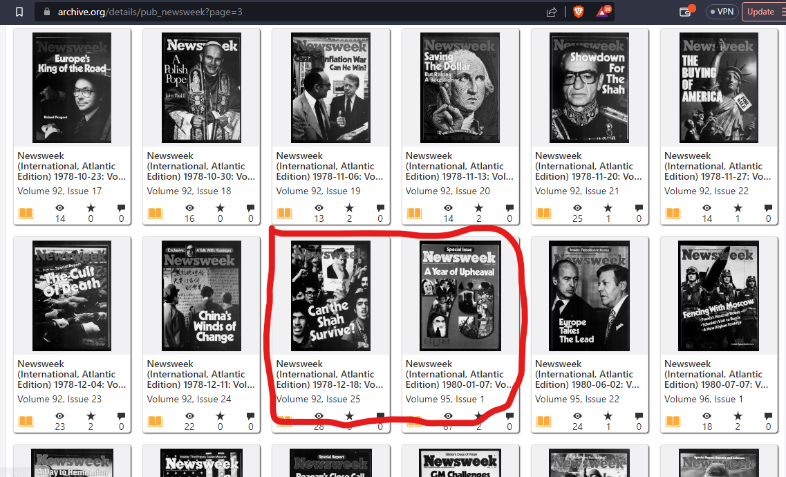Click the lock icon beside the URL
Image resolution: width=786 pixels, height=477 pixels.
(x=47, y=12)
